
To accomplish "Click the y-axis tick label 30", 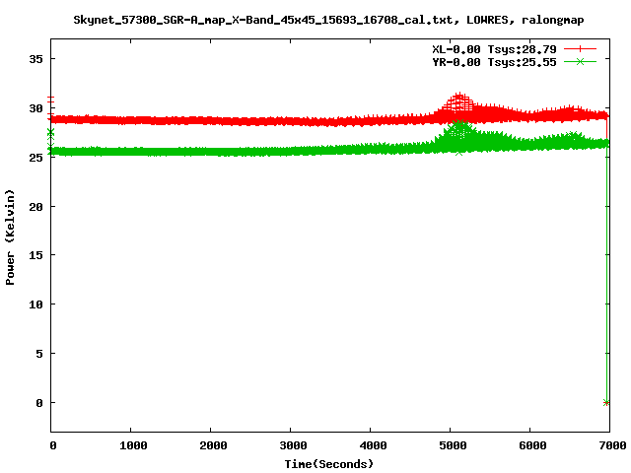I will tap(35, 108).
